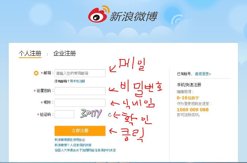Open the 全国人大常委会 network protection decision link

pos(85,150)
